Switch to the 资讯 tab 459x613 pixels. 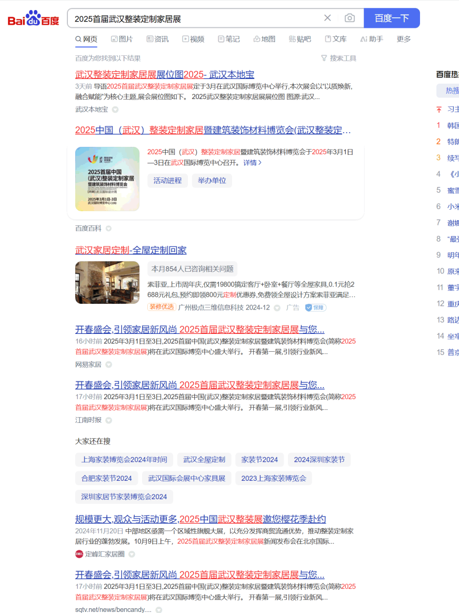coord(157,39)
